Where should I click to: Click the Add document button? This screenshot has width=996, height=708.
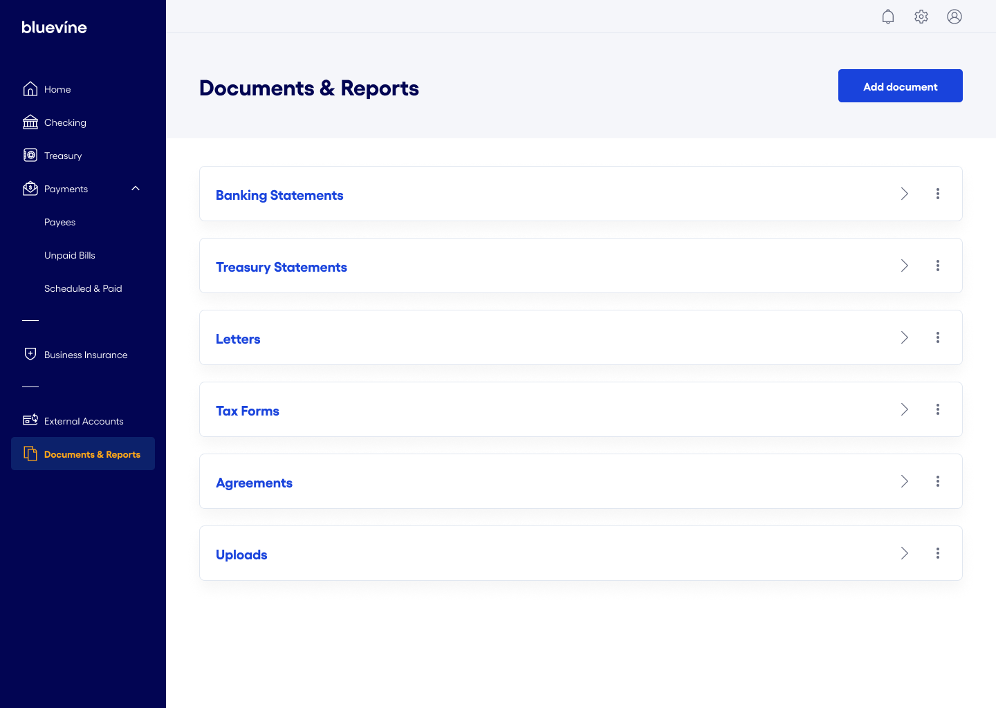900,86
